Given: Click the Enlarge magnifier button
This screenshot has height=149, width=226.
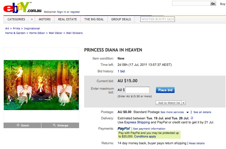Looking at the screenshot, I should click(x=60, y=125).
